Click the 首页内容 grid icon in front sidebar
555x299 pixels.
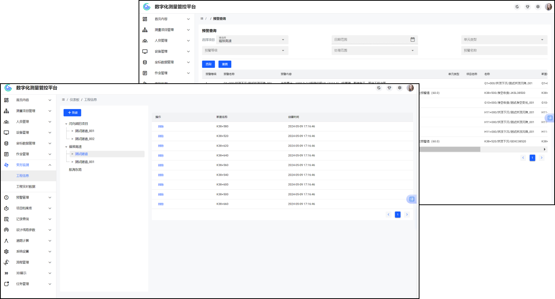tap(6, 100)
